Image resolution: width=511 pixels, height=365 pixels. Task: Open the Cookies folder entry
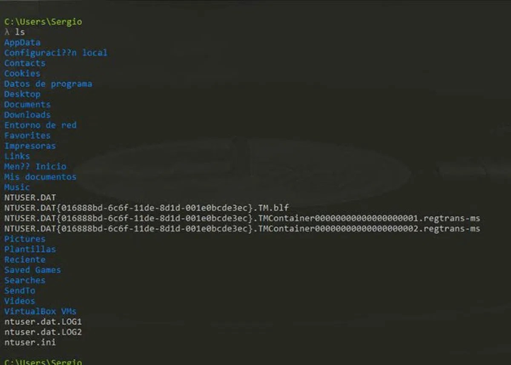22,73
